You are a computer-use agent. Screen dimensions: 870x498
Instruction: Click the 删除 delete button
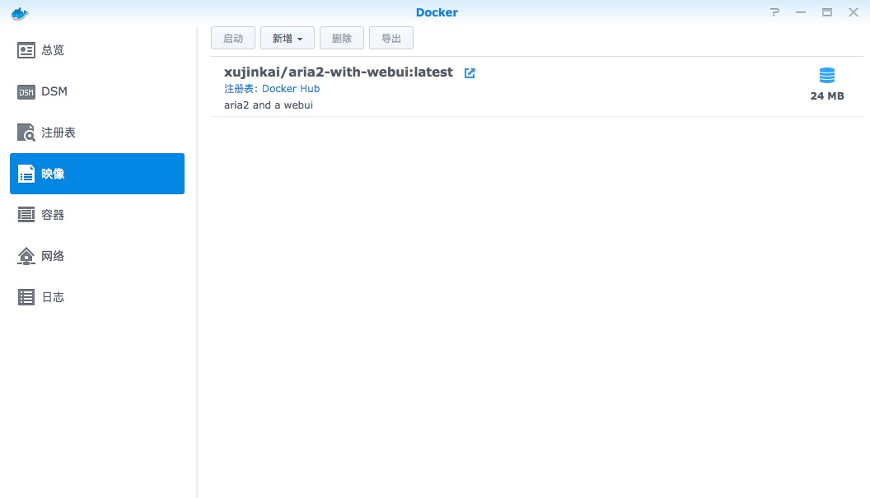(x=341, y=39)
